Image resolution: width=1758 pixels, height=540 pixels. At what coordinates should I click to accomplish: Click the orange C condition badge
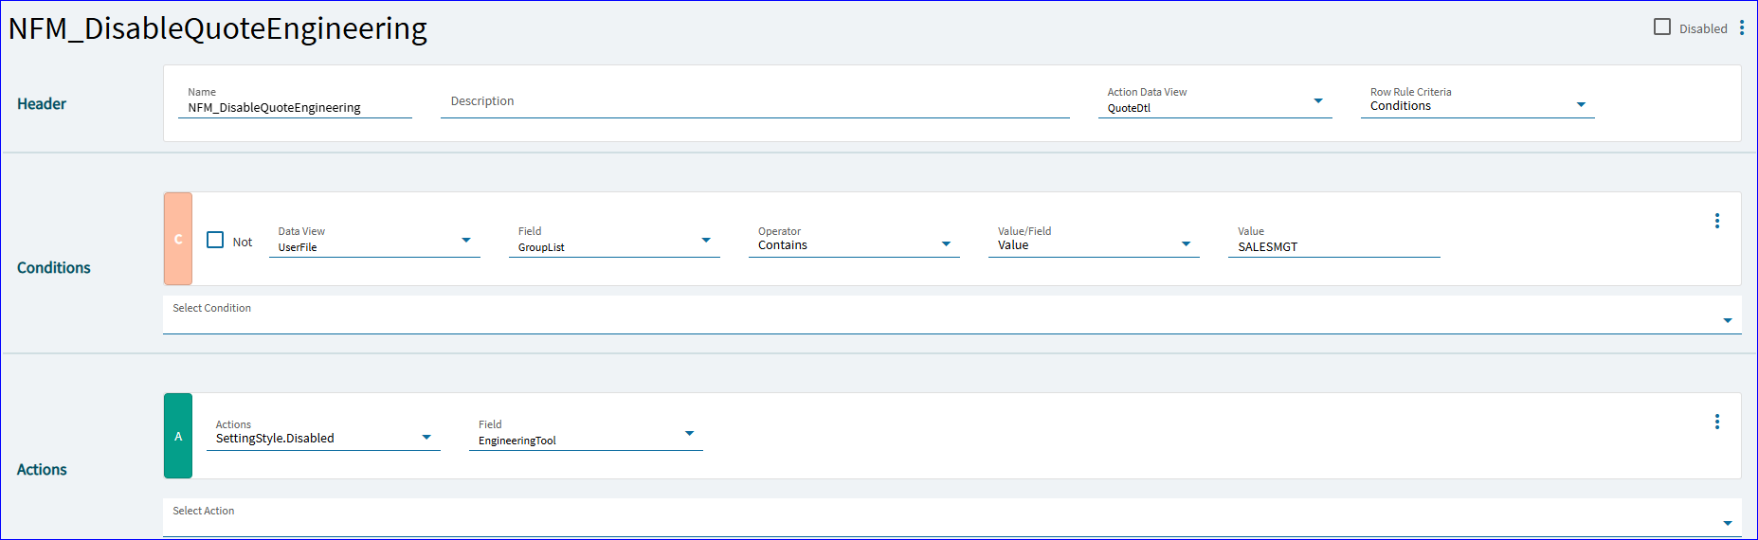(178, 239)
